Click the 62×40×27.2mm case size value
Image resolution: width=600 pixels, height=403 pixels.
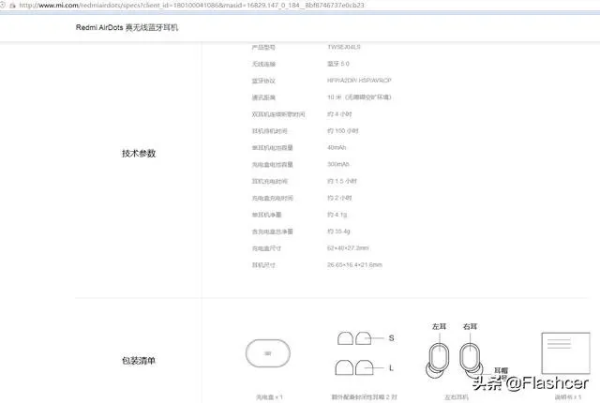tap(348, 248)
